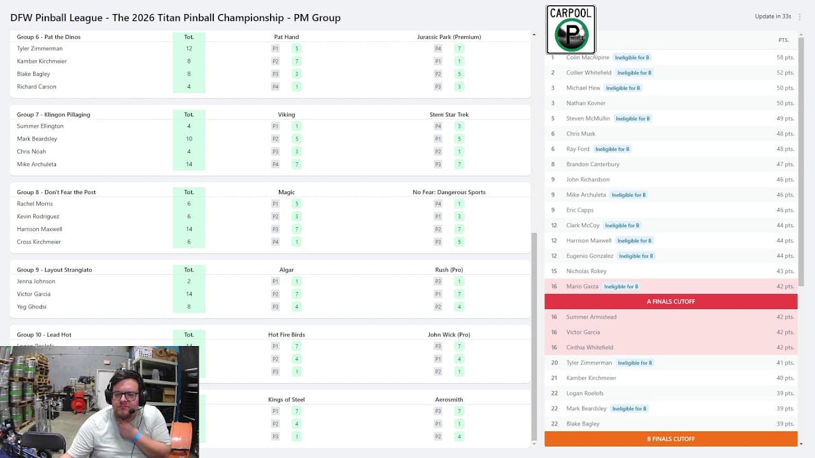Click the PTS. column header in standings

coord(784,40)
